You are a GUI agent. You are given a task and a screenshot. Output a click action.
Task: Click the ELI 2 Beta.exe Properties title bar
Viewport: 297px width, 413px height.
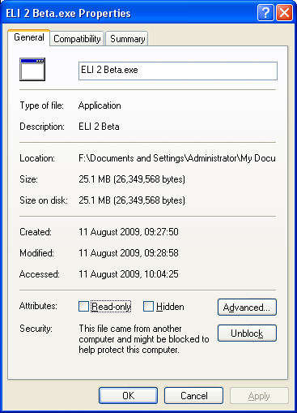point(129,13)
